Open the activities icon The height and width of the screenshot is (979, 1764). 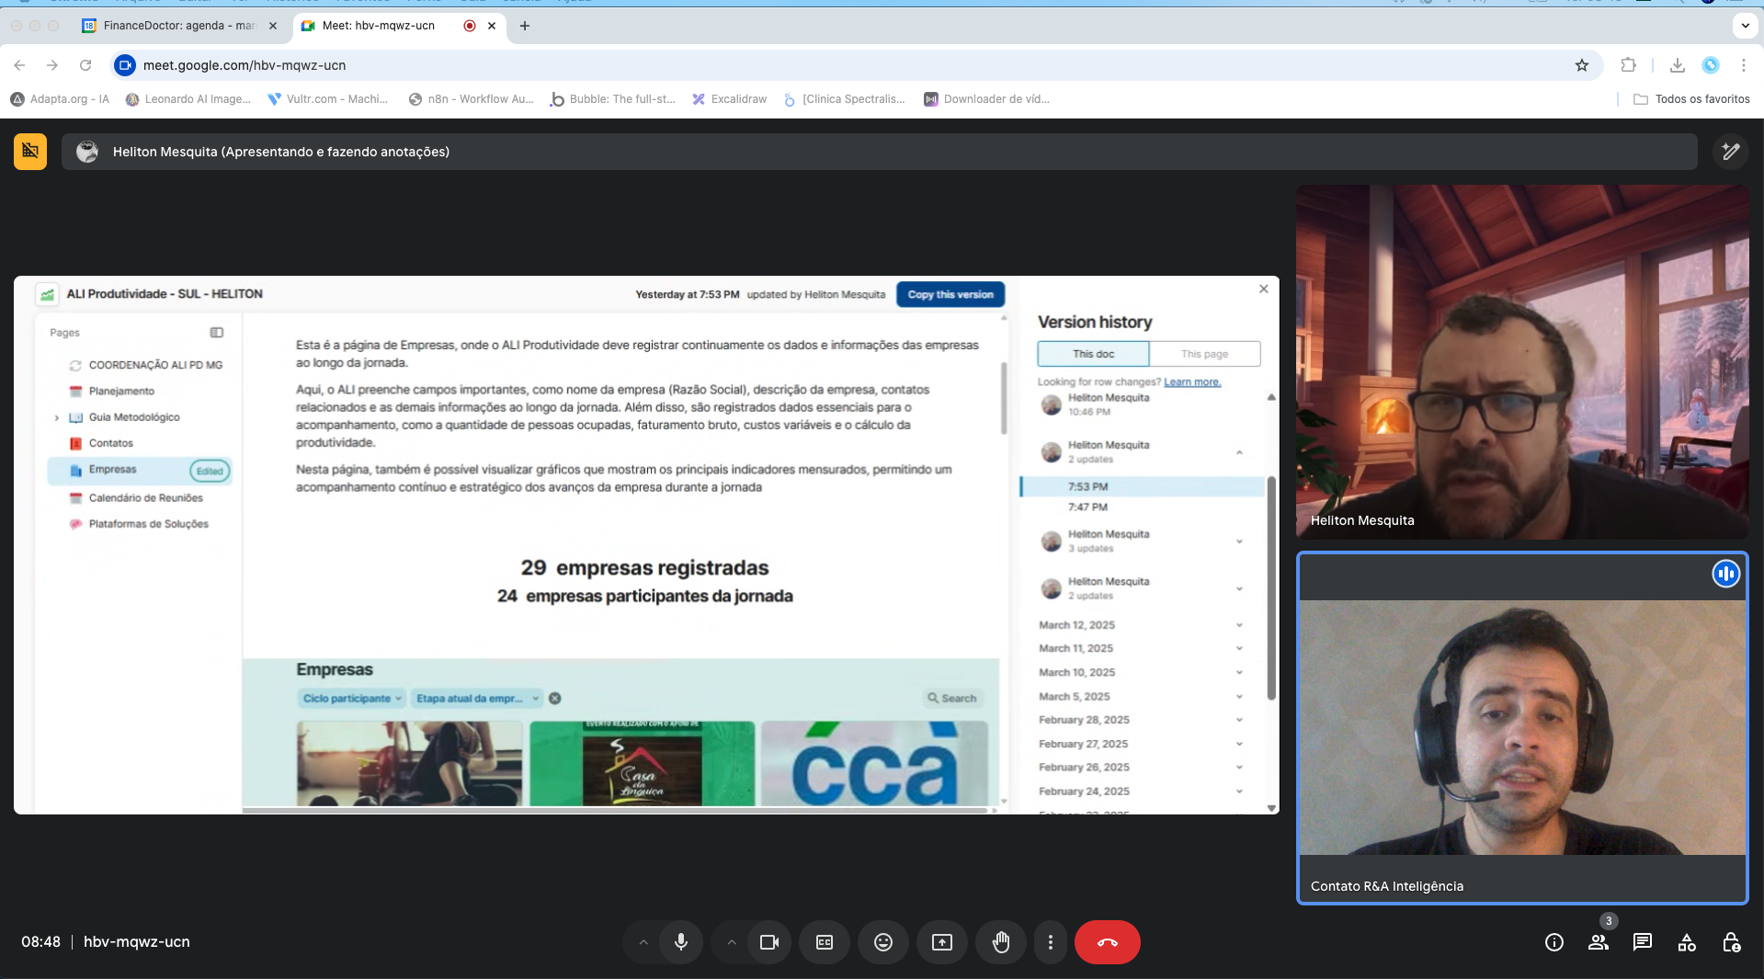point(1687,942)
